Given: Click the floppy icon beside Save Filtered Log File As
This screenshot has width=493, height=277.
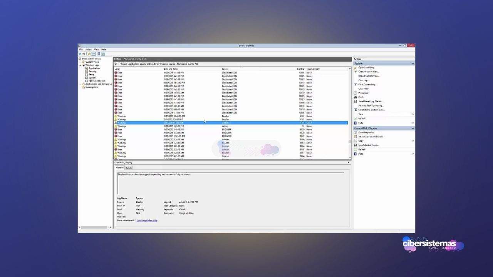Looking at the screenshot, I should 355,101.
